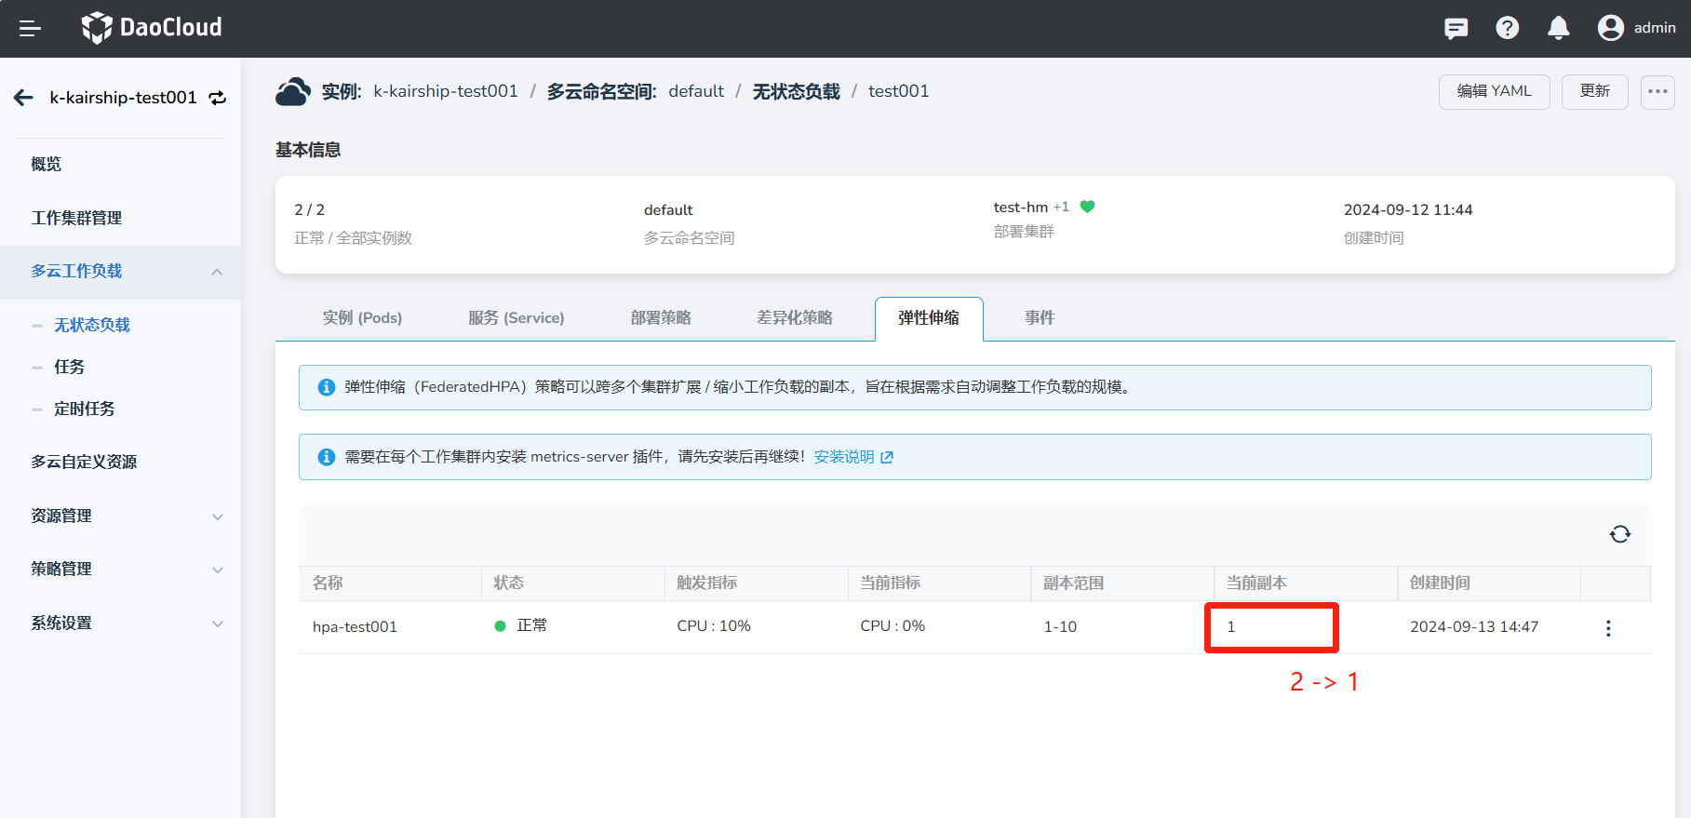Switch to the 部署策略 tab
This screenshot has height=818, width=1691.
660,318
